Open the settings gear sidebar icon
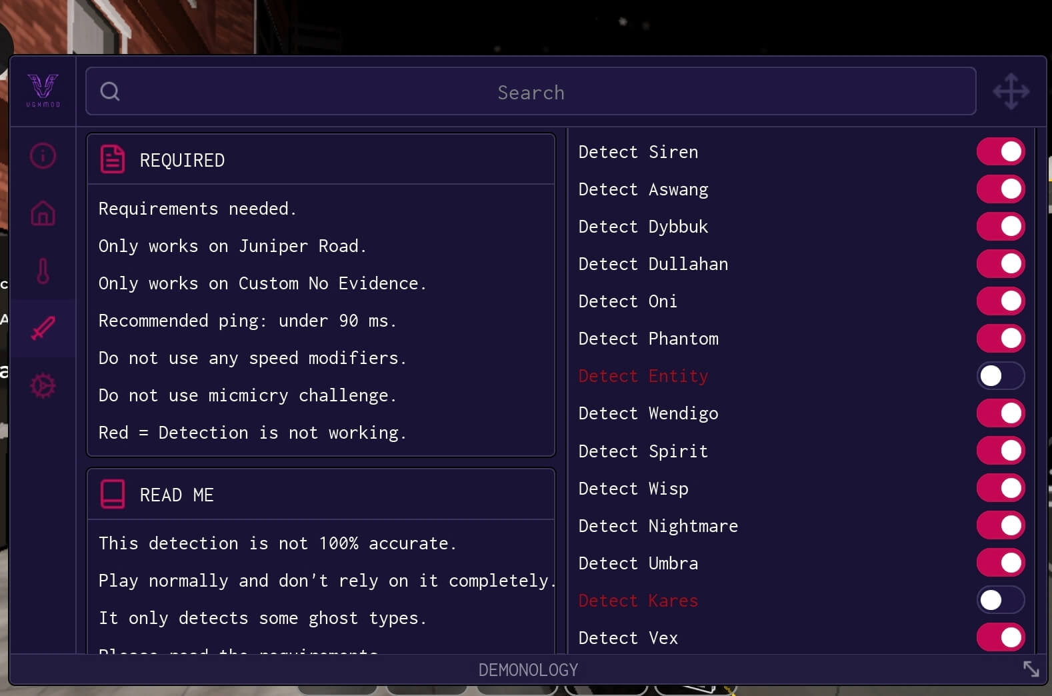 pos(43,386)
